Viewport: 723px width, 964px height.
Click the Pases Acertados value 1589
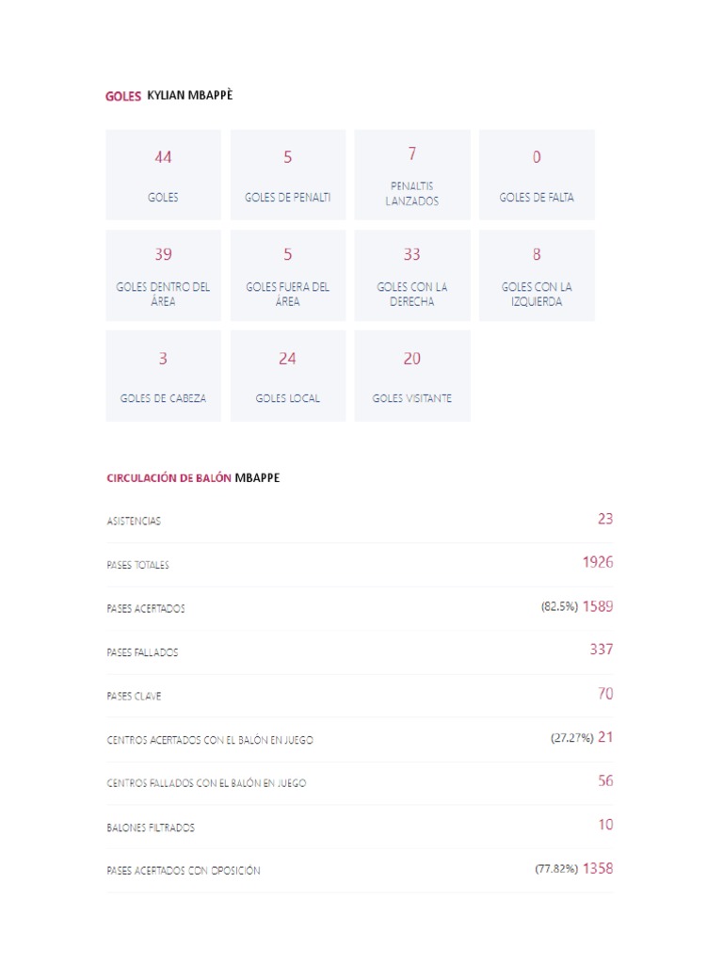[597, 607]
